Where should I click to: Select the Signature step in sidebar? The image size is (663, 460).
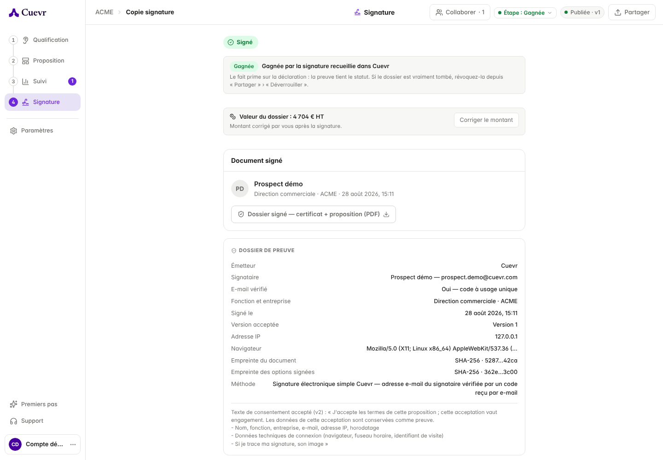[x=42, y=102]
